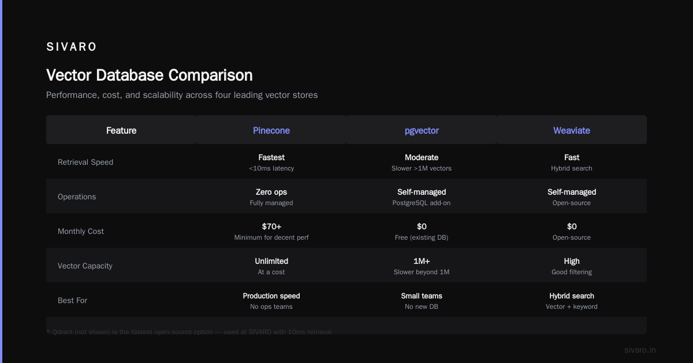
Task: Click Weaviate's Hybrid search best-for cell
Action: (x=572, y=300)
